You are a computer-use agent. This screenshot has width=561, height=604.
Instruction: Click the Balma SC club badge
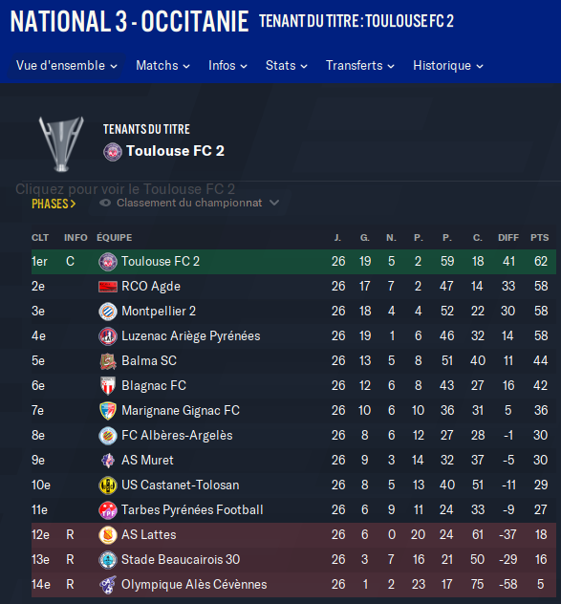click(108, 361)
